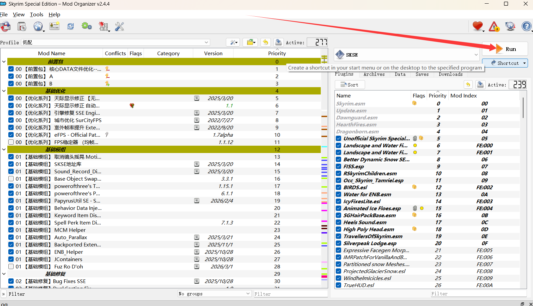Image resolution: width=533 pixels, height=306 pixels.
Task: Collapse the 基础优化 separator group
Action: [x=4, y=91]
